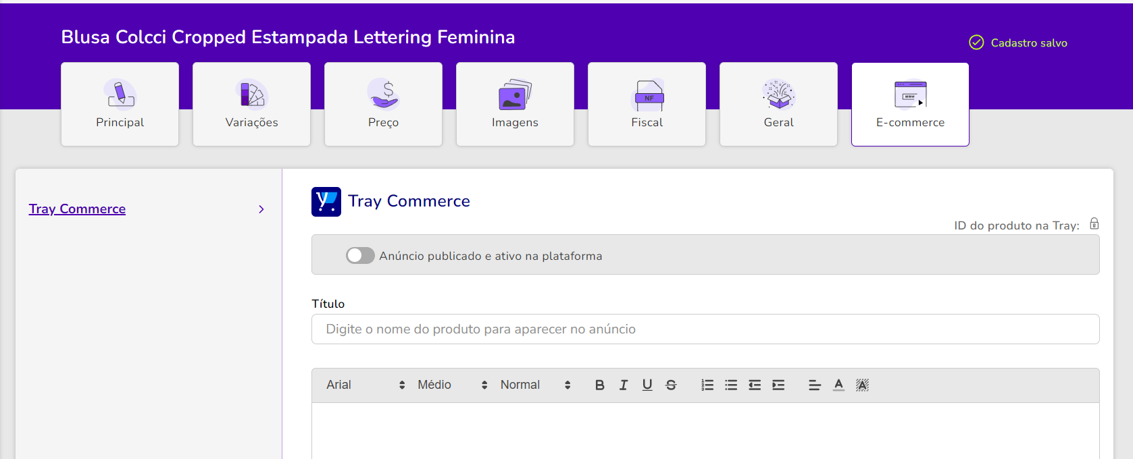Choose the text color option
This screenshot has height=459, width=1133.
(x=838, y=385)
